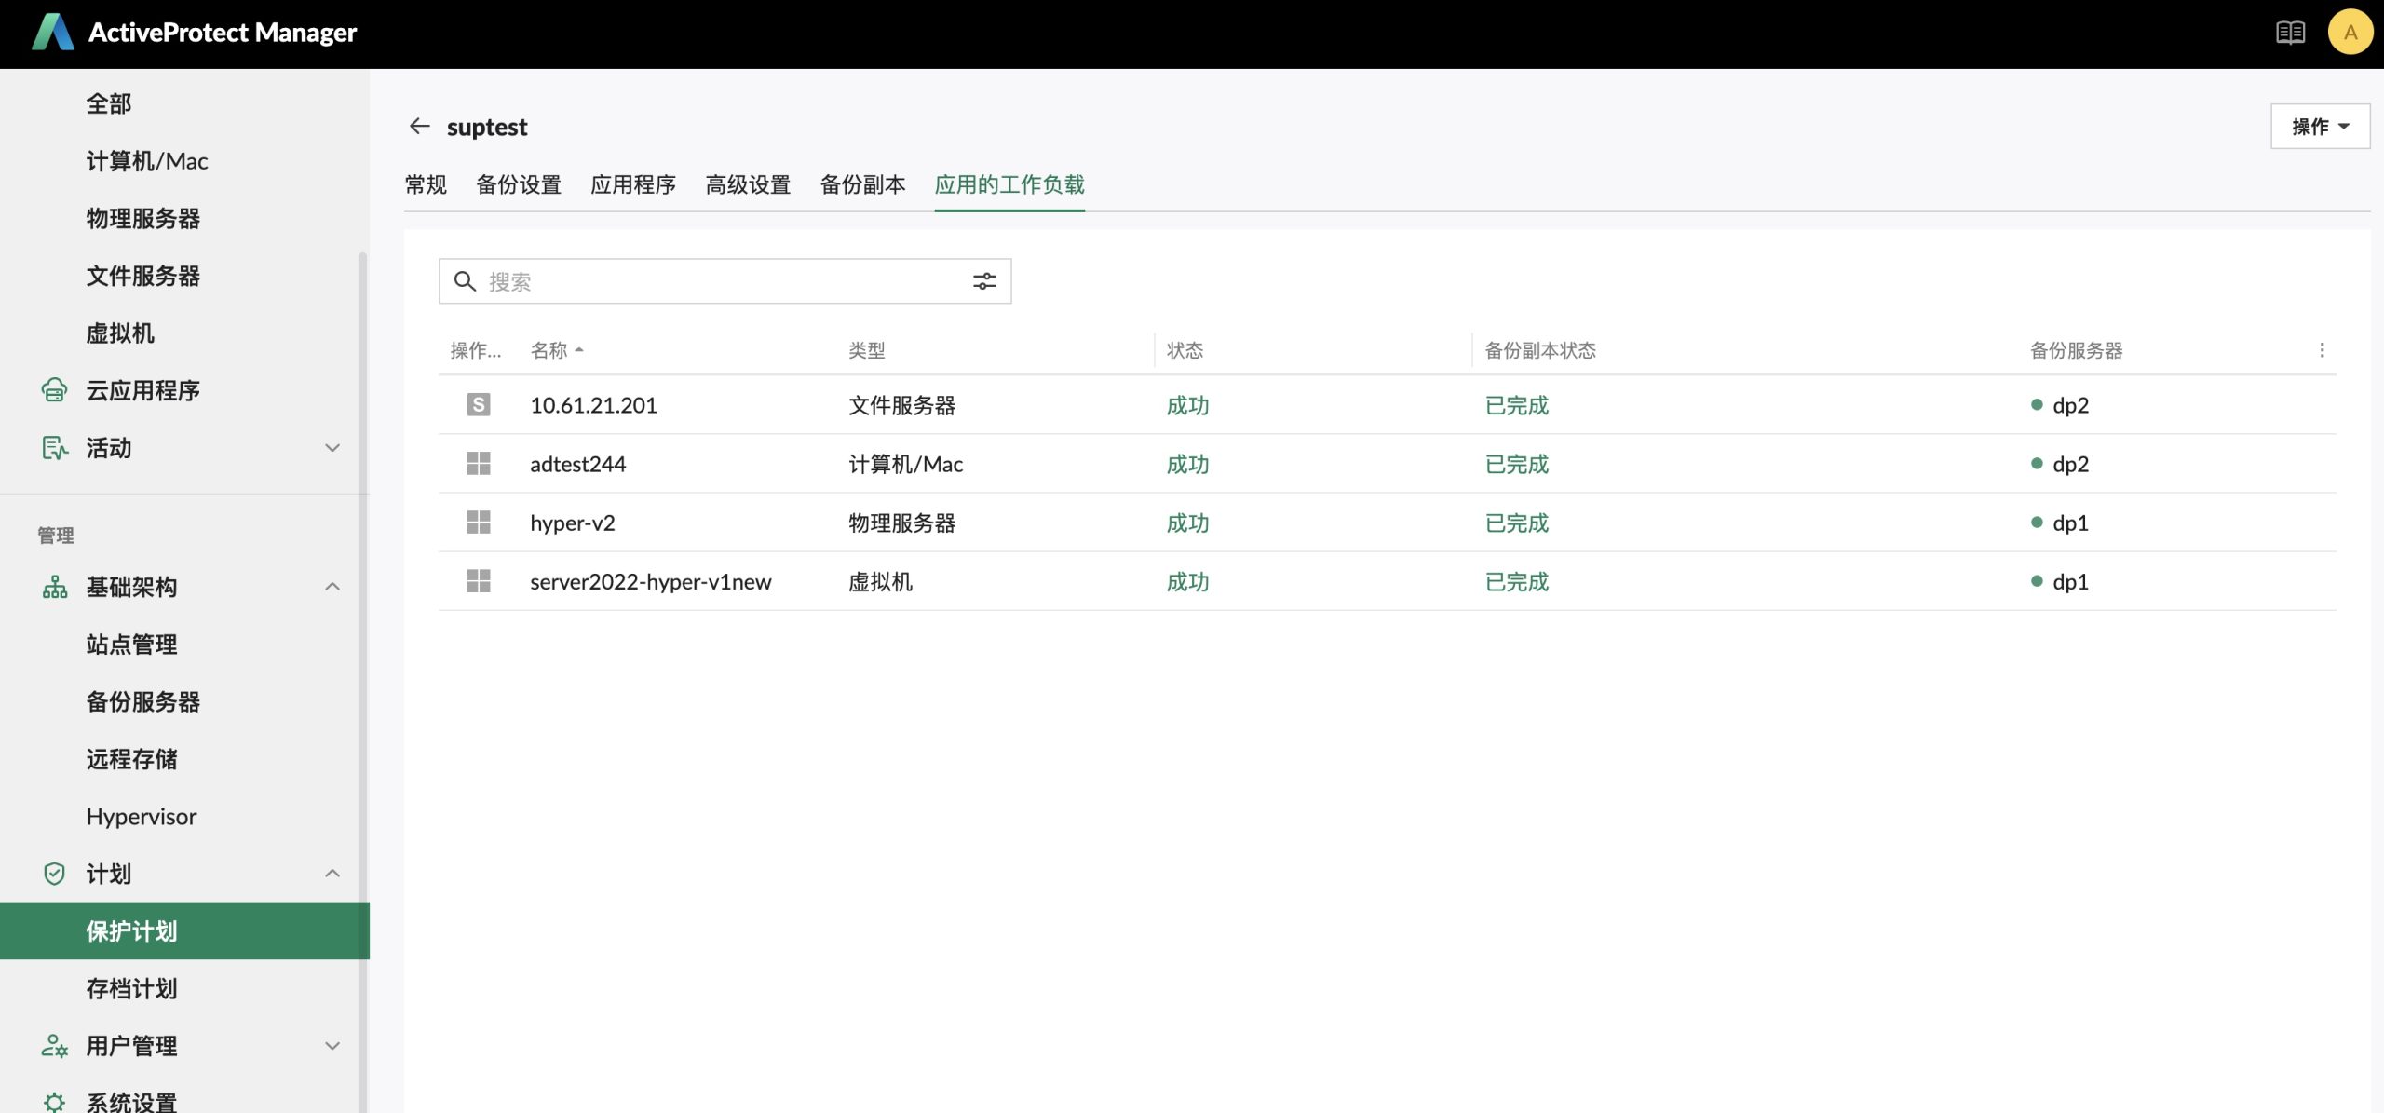
Task: Select the 10.61.21.201 row name
Action: (x=593, y=405)
